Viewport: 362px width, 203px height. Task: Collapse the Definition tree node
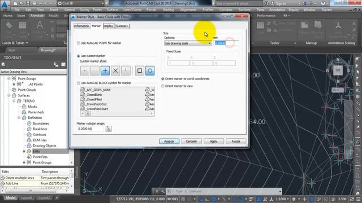(x=19, y=118)
